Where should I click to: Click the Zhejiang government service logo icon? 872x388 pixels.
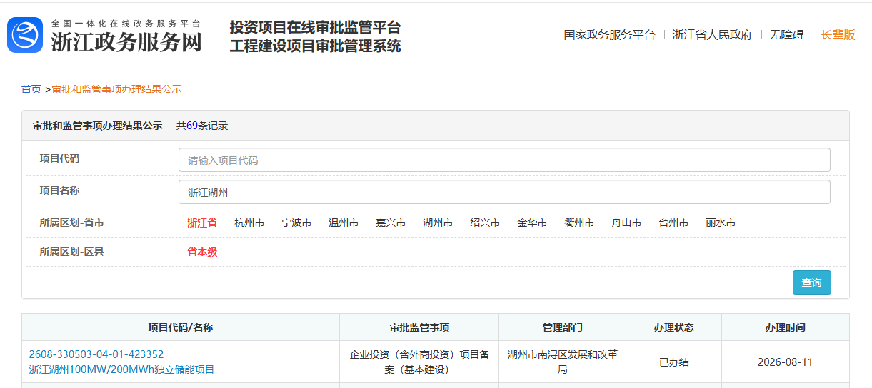click(25, 35)
